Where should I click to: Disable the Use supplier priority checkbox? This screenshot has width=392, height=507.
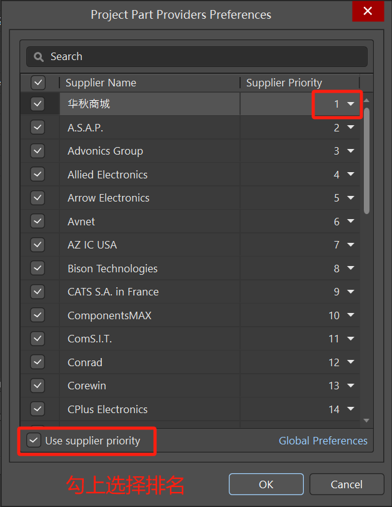33,441
